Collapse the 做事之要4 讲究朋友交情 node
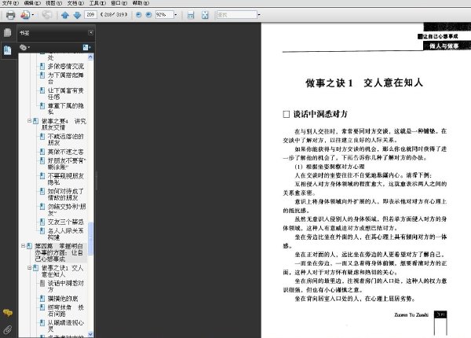The width and height of the screenshot is (471, 338). click(30, 121)
